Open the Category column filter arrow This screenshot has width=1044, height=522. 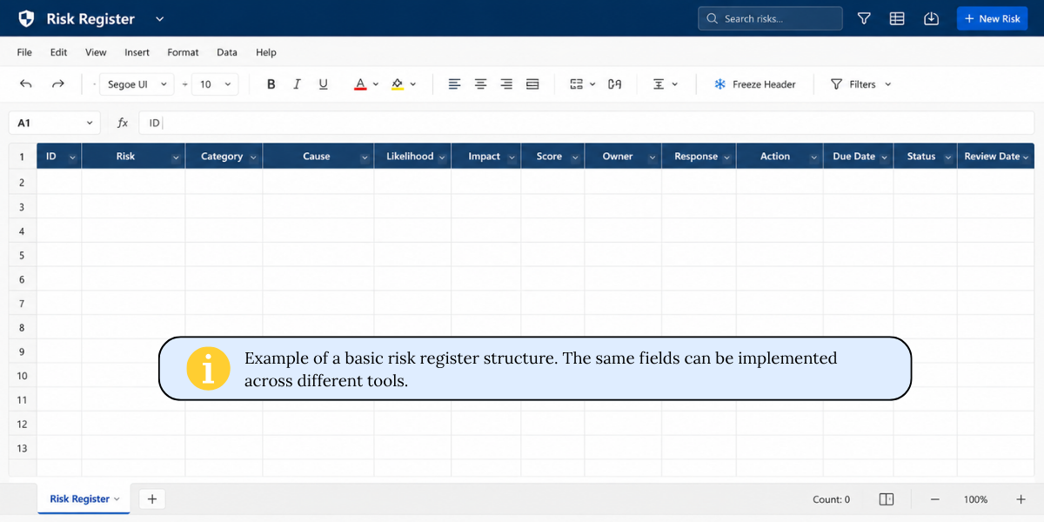[x=253, y=157]
